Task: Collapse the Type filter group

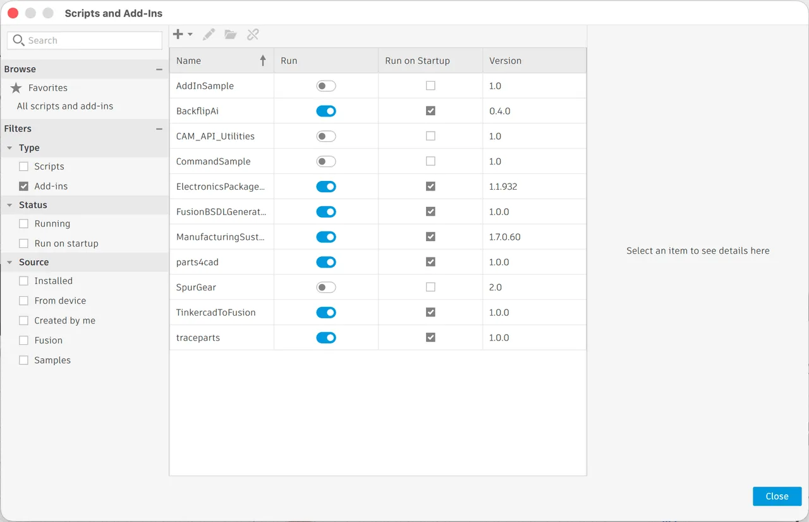Action: coord(9,148)
